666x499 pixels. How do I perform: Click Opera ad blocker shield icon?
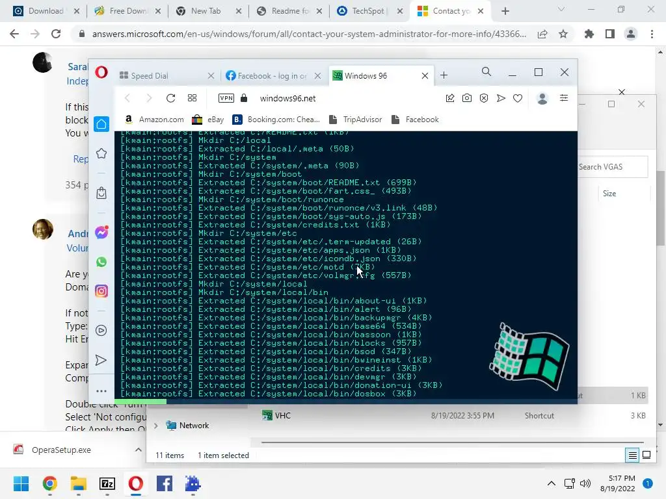(484, 99)
